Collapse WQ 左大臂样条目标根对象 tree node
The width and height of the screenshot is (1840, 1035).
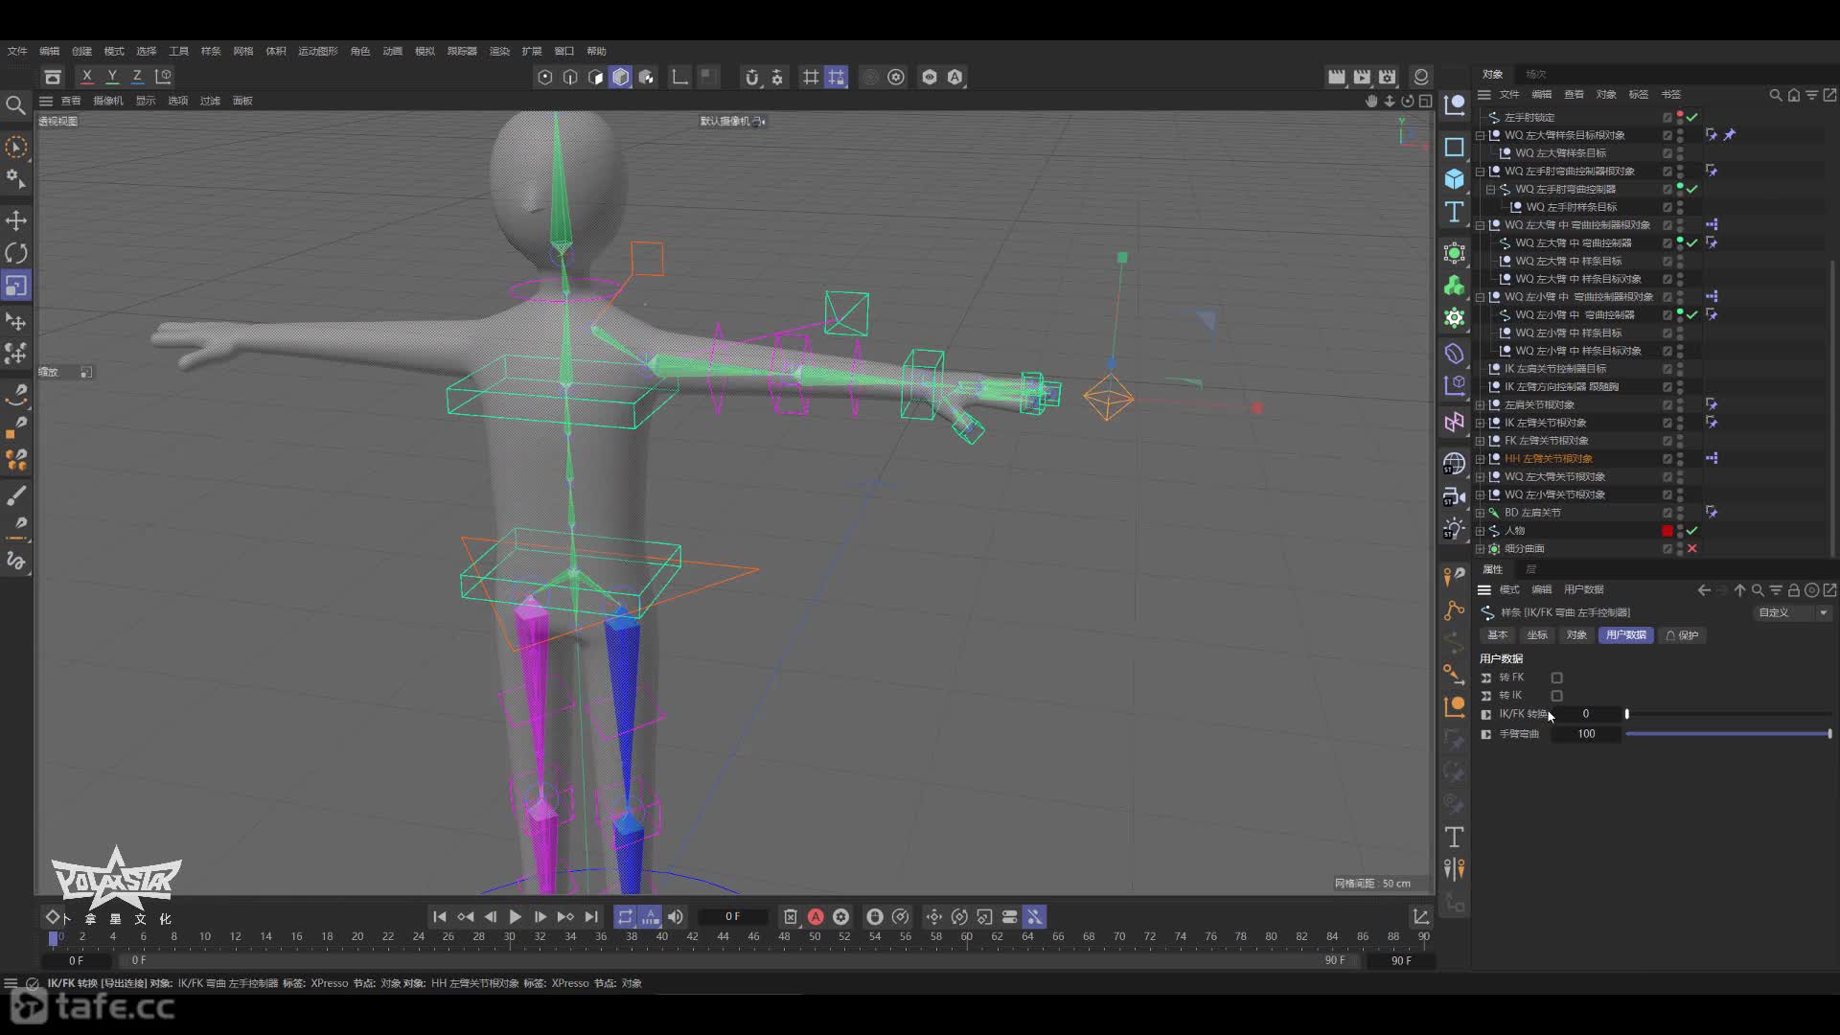pyautogui.click(x=1481, y=135)
